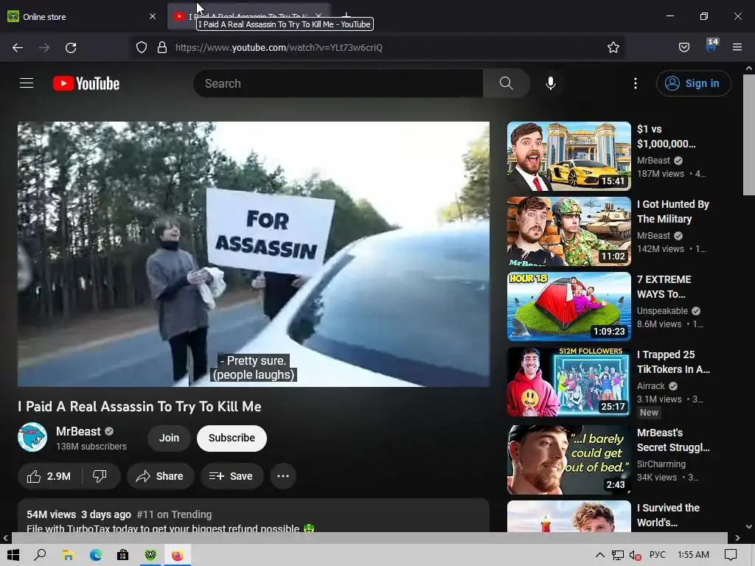Click scrollbar down arrow

[749, 527]
